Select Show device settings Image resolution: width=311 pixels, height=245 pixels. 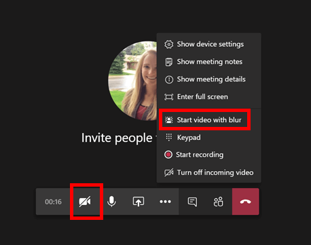pyautogui.click(x=208, y=44)
